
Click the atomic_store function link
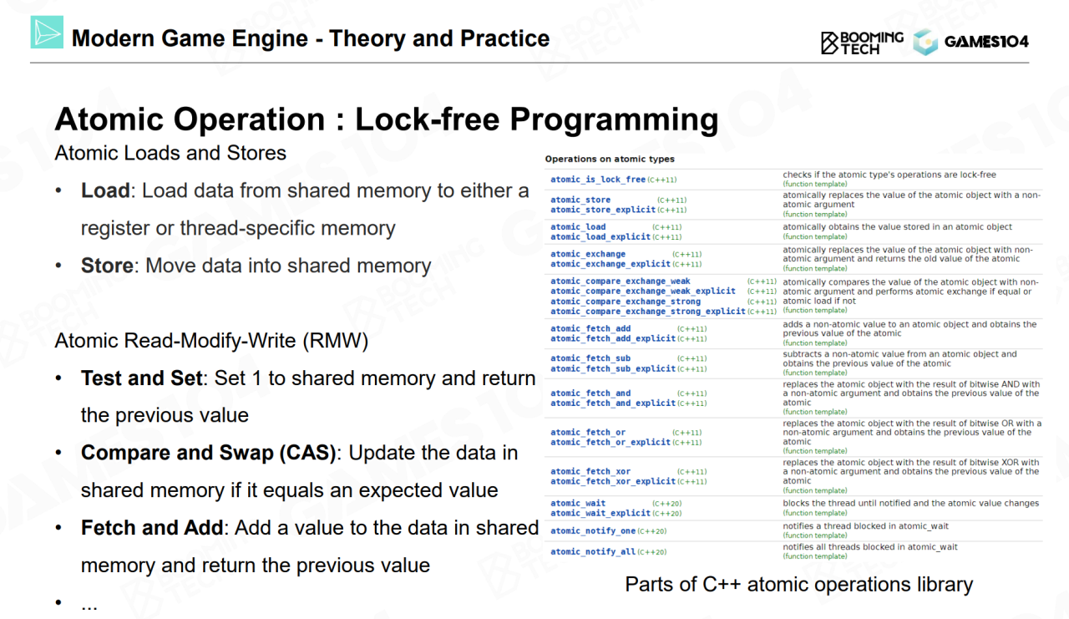click(580, 200)
